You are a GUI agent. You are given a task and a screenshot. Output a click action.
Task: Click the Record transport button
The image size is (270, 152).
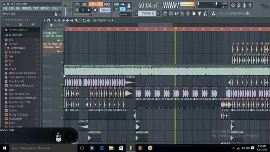point(95,10)
